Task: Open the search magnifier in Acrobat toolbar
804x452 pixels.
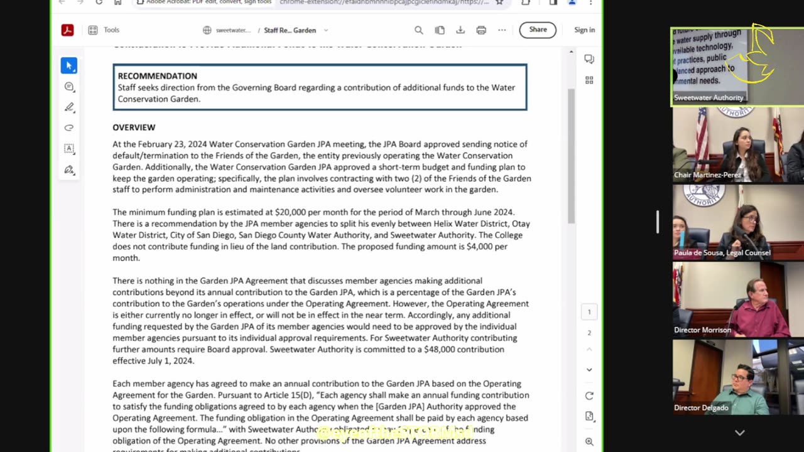Action: [419, 30]
